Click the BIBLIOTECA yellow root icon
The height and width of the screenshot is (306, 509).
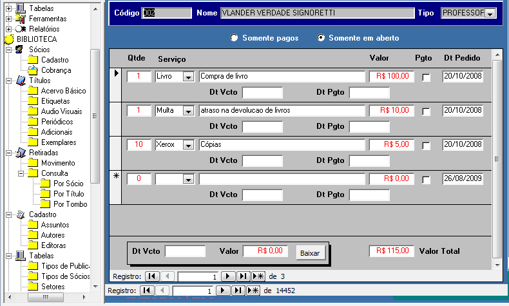(x=9, y=39)
